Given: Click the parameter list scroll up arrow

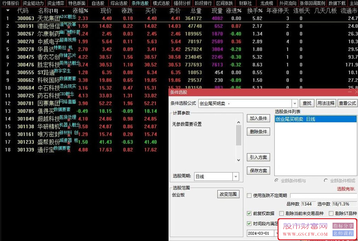Looking at the screenshot, I should coord(239,122).
